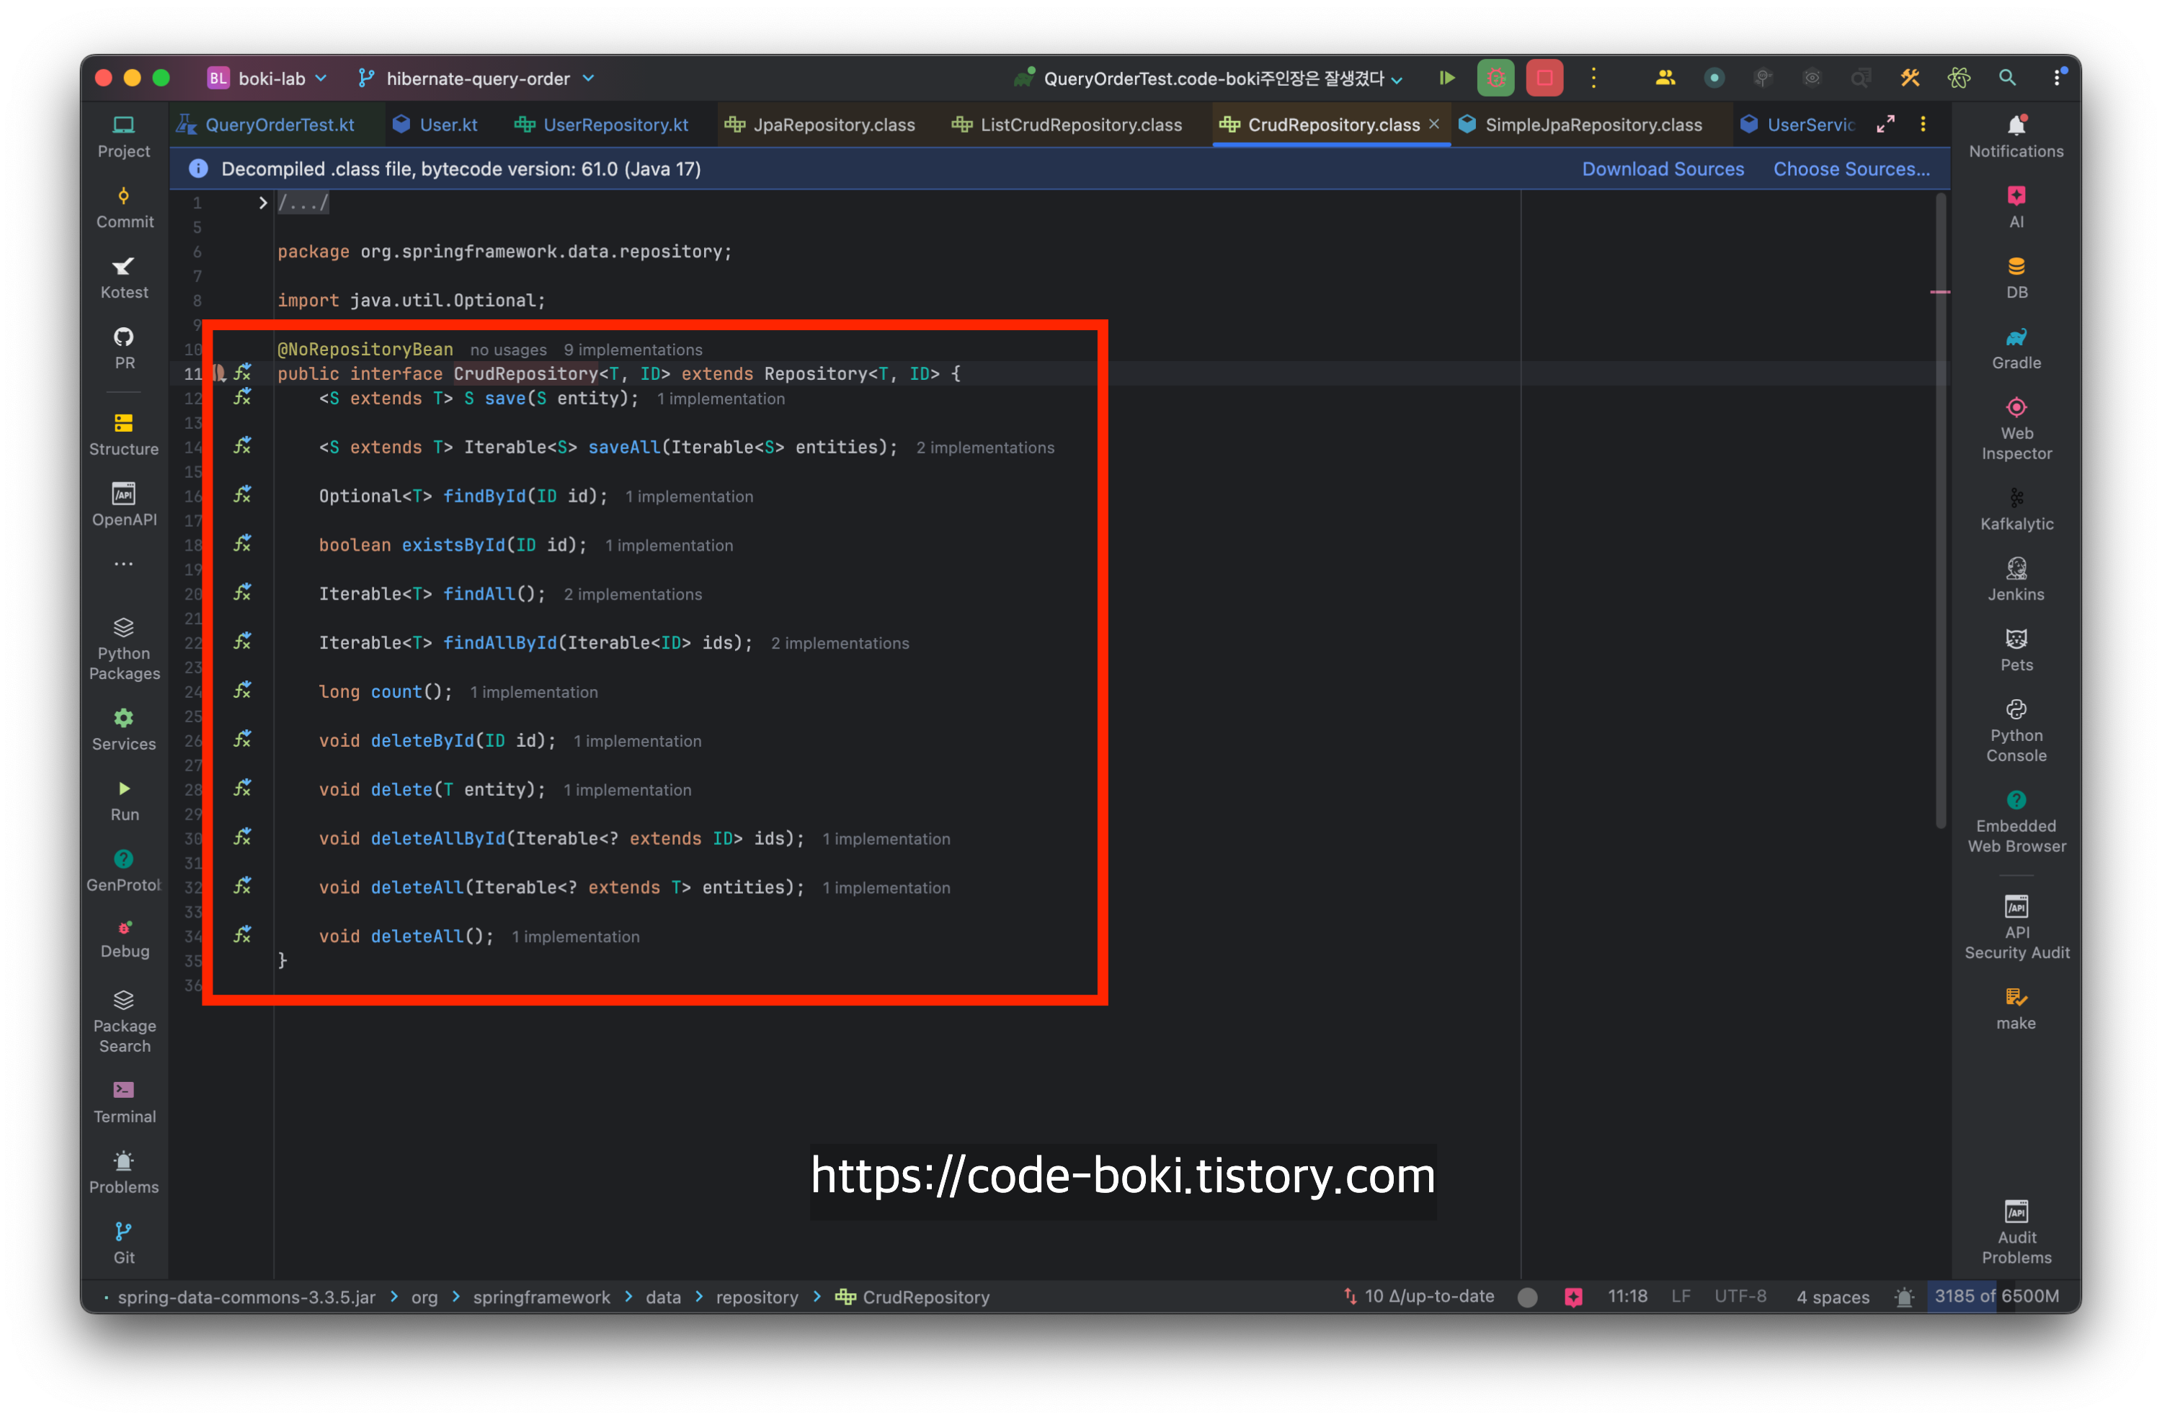Expand the folded comment block on line 1

pos(262,203)
